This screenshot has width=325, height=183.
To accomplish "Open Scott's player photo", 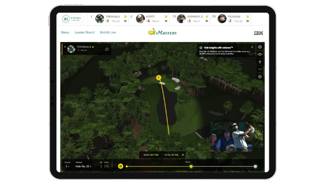I will pyautogui.click(x=140, y=19).
